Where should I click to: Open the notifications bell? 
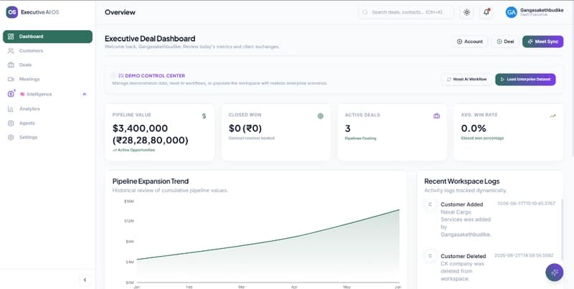[x=486, y=12]
